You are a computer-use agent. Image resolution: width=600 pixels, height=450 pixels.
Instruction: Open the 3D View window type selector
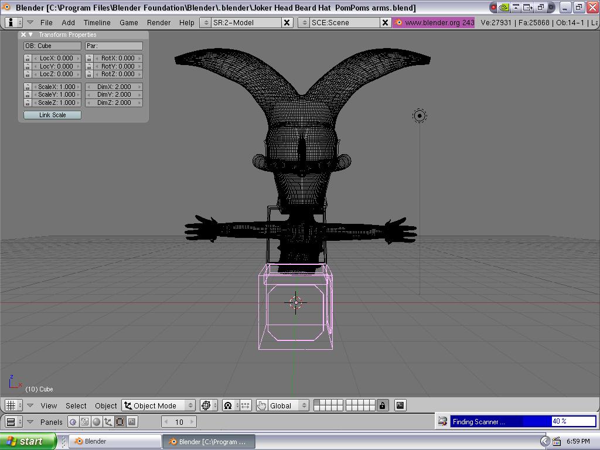(x=14, y=405)
